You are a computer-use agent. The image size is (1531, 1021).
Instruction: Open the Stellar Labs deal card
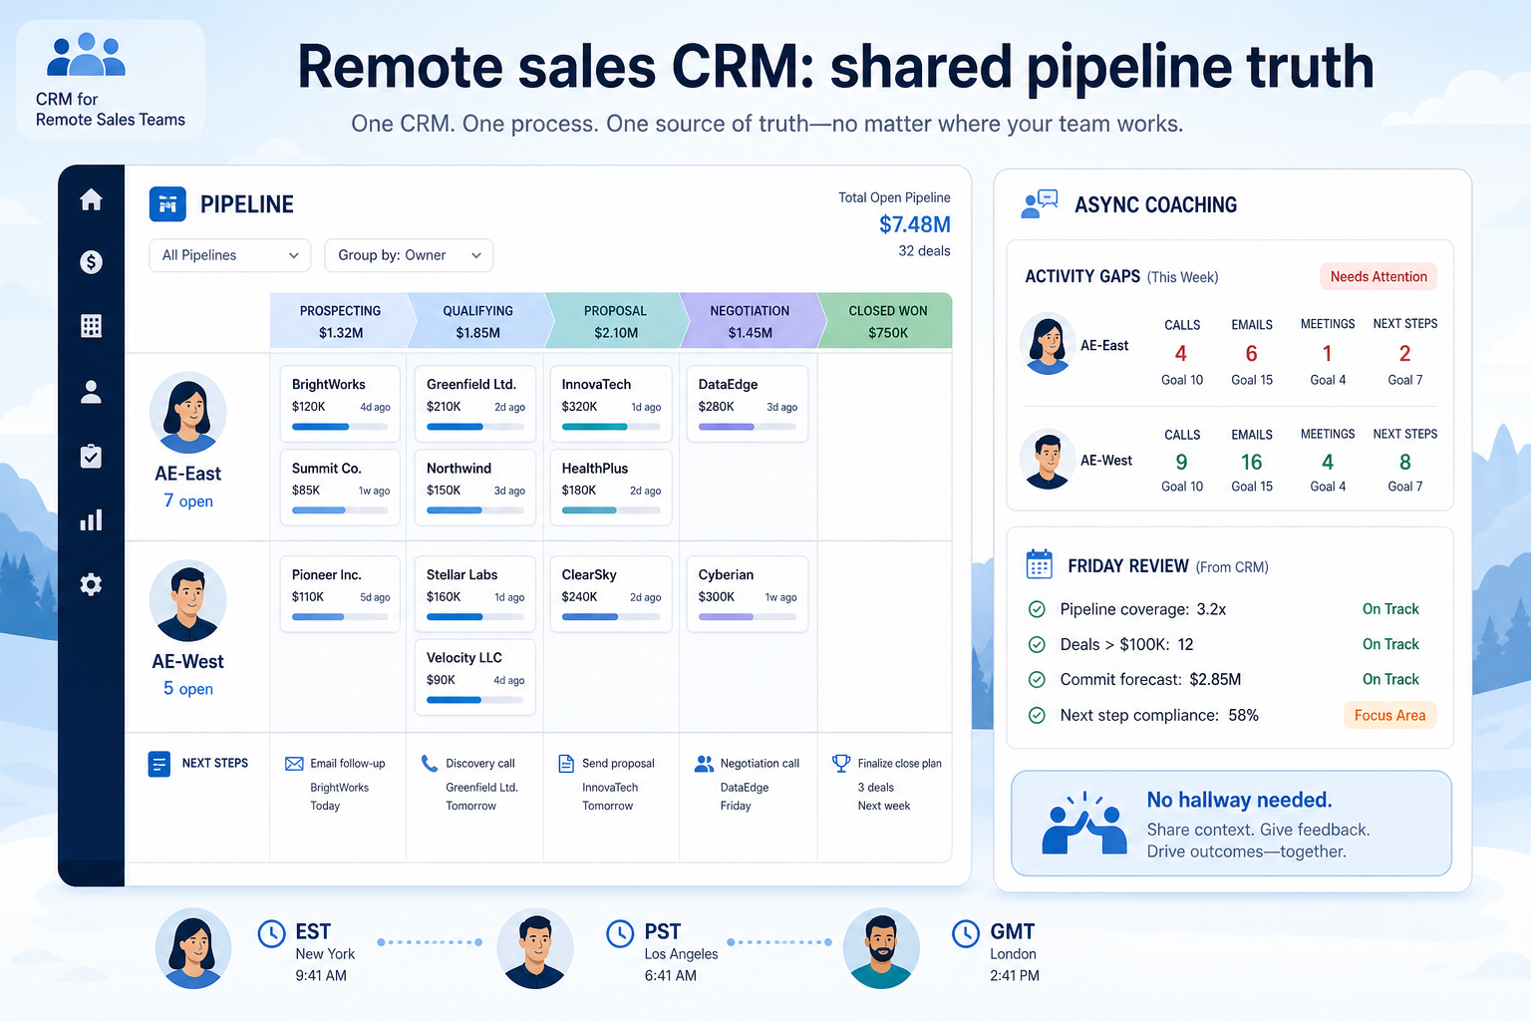pyautogui.click(x=475, y=594)
